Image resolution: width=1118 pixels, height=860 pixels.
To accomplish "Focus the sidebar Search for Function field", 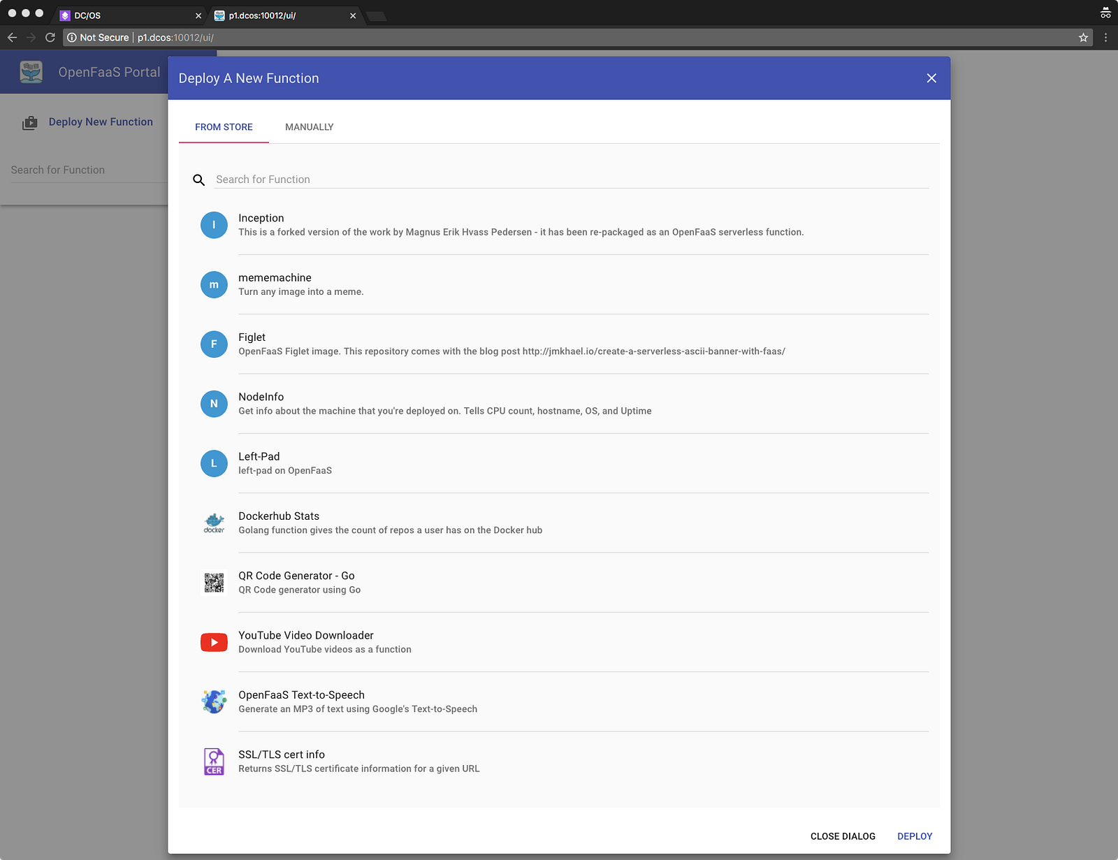I will (x=89, y=170).
